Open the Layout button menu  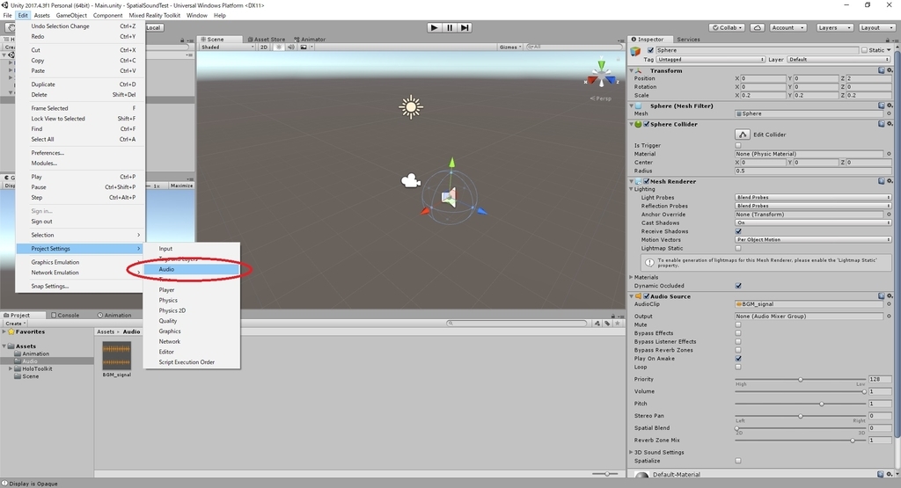pyautogui.click(x=876, y=27)
